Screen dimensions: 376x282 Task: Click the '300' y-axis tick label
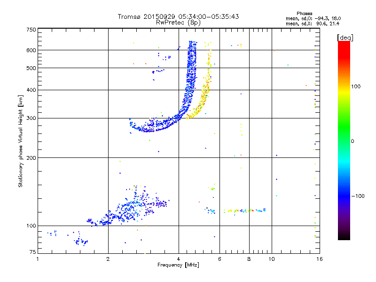31,118
